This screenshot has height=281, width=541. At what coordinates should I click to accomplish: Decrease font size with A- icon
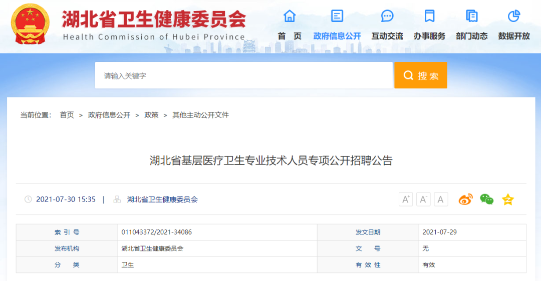point(423,199)
